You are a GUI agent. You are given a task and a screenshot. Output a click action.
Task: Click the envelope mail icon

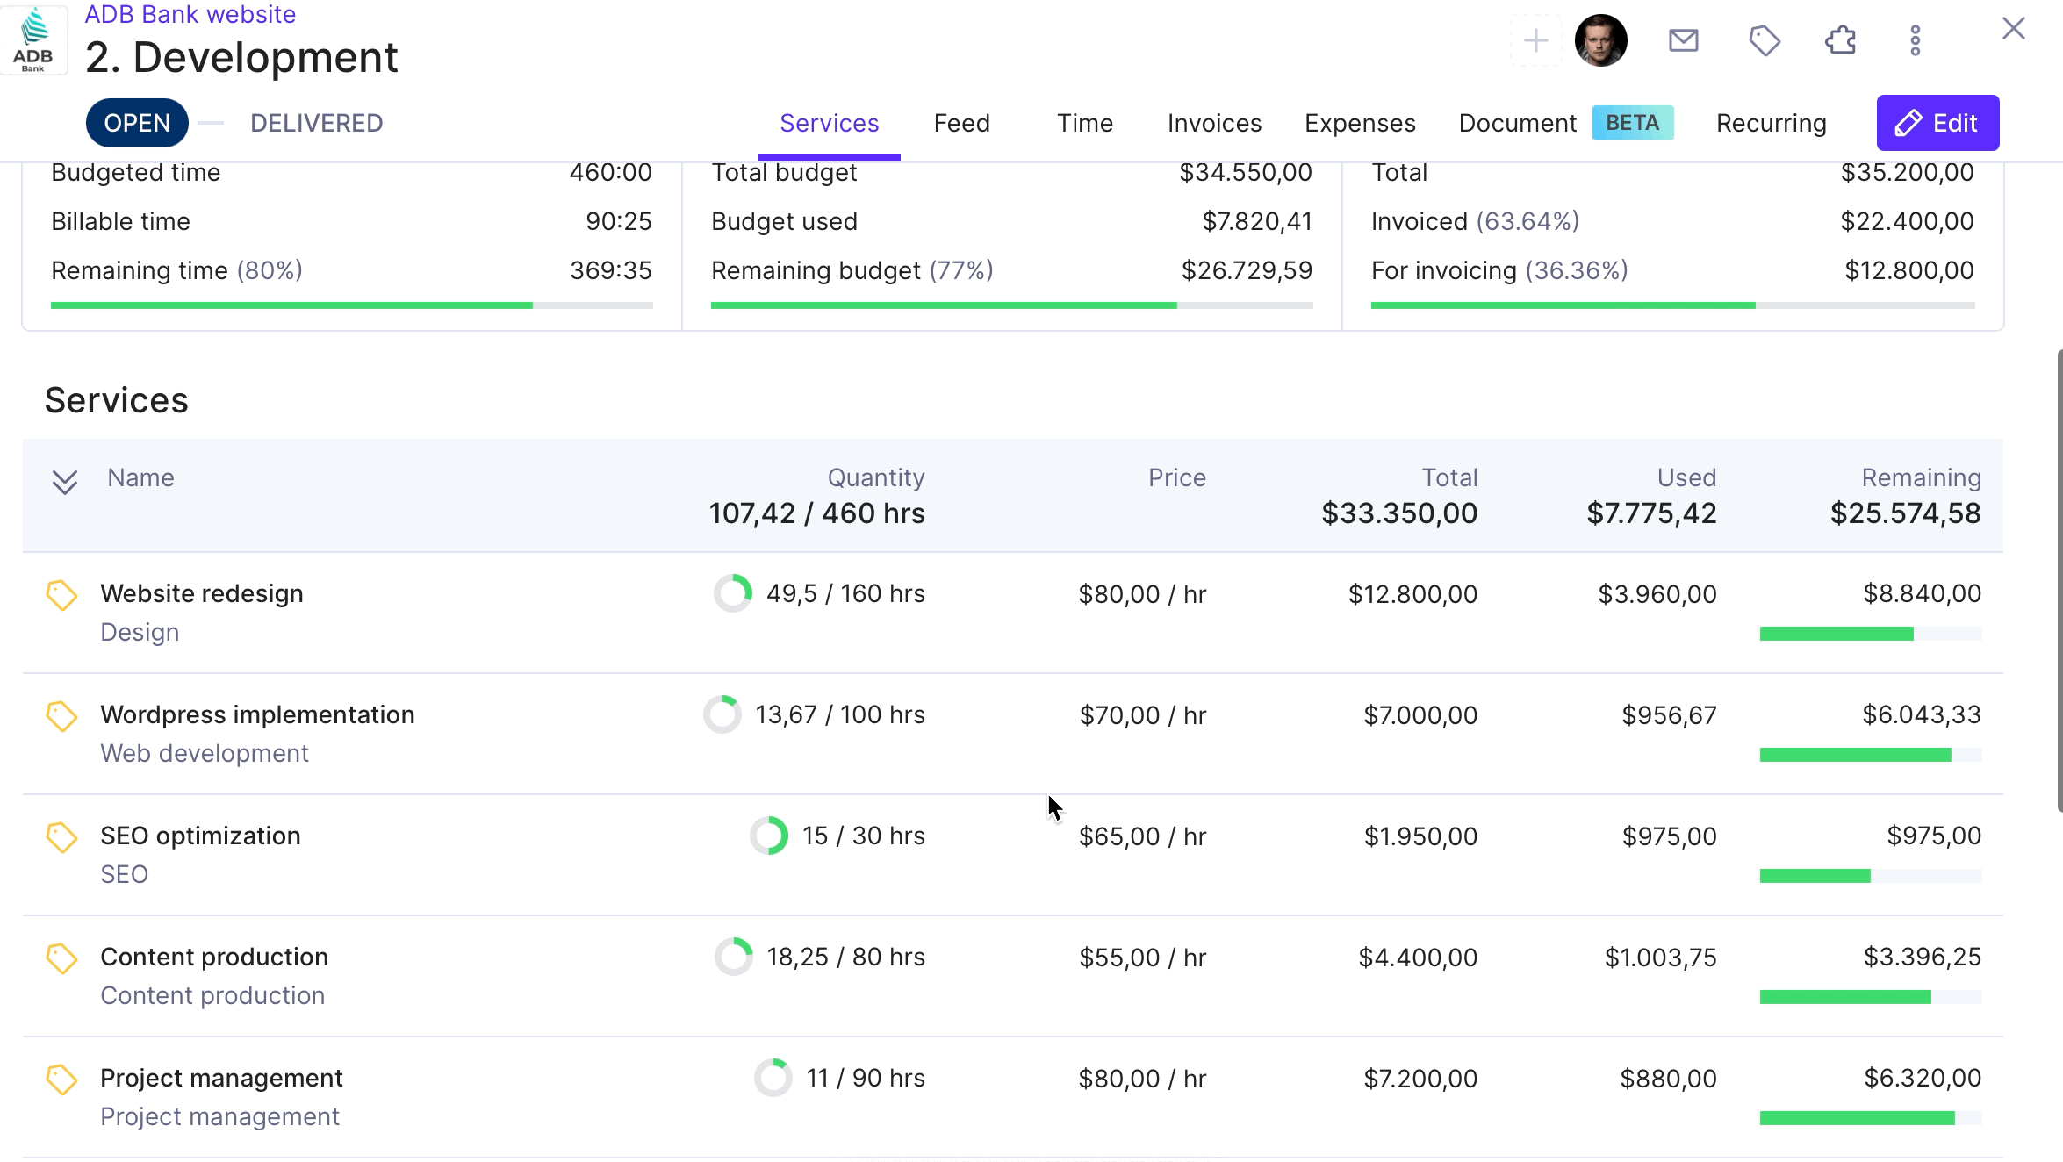coord(1683,40)
